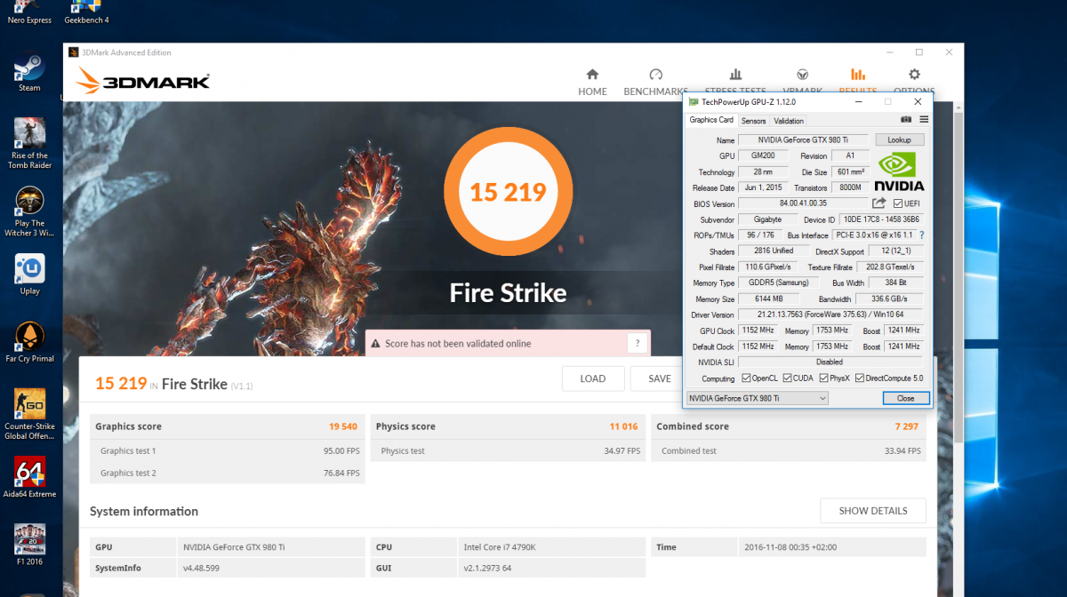Click the Device ID field in GPU-Z

click(x=882, y=219)
